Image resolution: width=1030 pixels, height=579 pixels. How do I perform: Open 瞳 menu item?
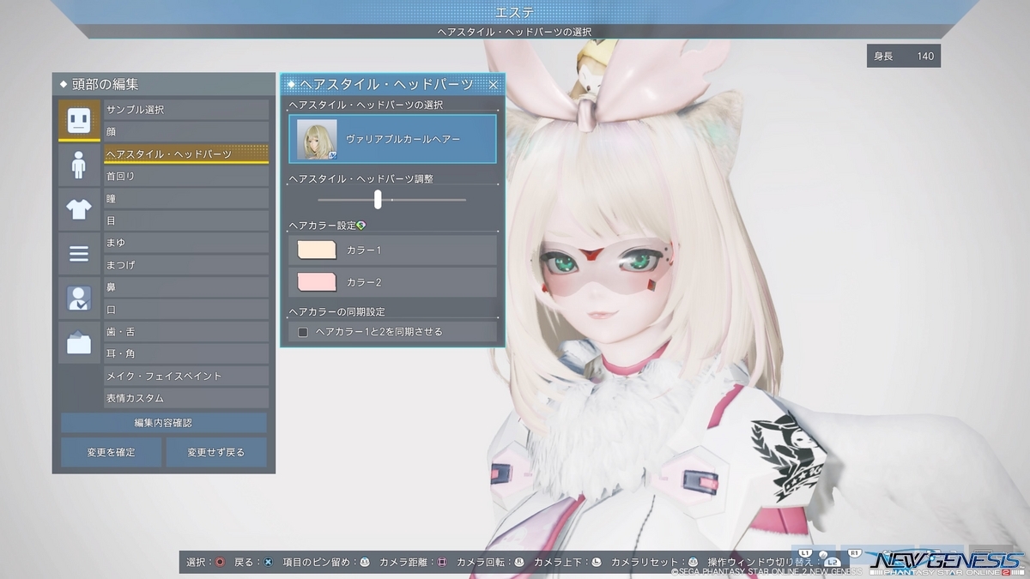(186, 198)
